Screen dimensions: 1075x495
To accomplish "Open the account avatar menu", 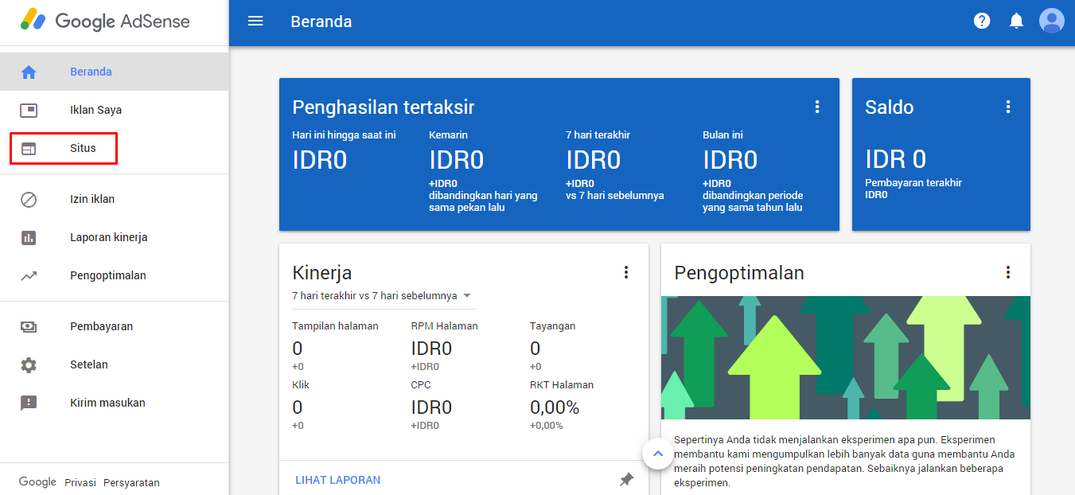I will click(1052, 21).
